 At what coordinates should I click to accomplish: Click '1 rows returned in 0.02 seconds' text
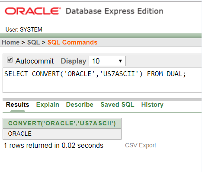click(54, 145)
